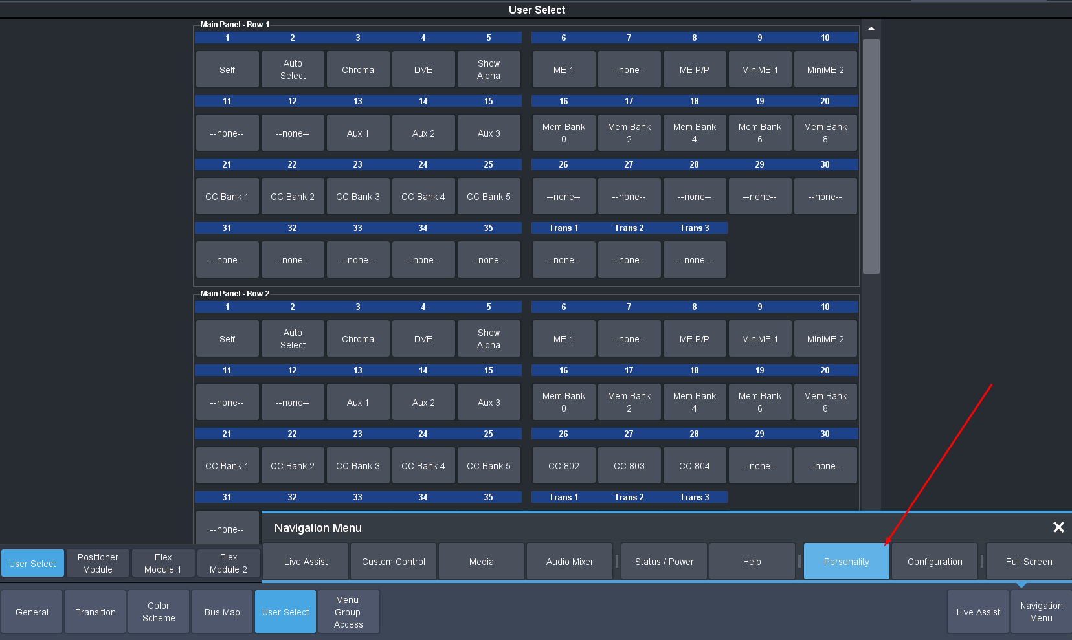Click Row 1 CC Bank 3 button
The width and height of the screenshot is (1072, 640).
[x=358, y=197]
